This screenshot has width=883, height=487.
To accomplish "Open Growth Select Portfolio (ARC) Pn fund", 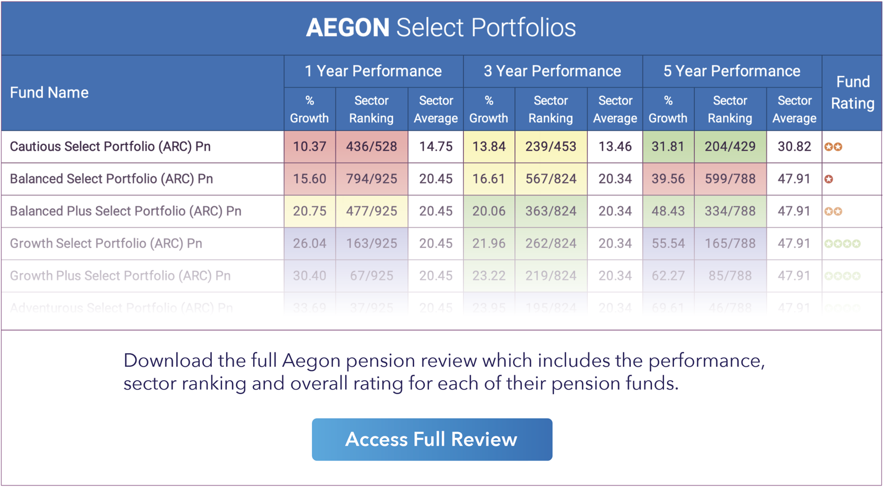I will 106,243.
